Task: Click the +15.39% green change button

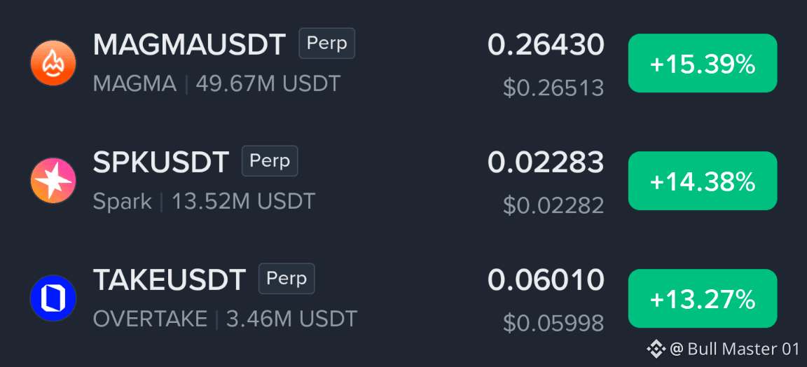Action: tap(703, 63)
